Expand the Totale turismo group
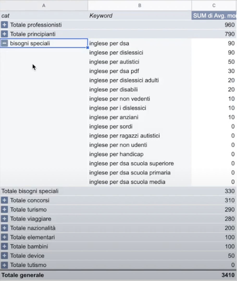Viewport: 237px width, 281px height. point(5,209)
